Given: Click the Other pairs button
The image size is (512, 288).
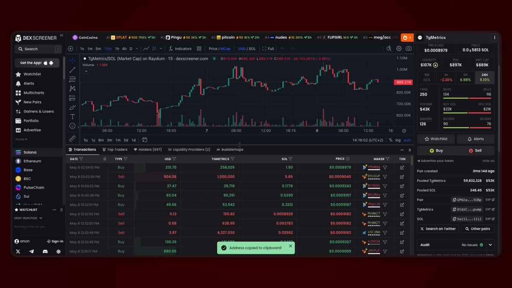Looking at the screenshot, I should [x=477, y=229].
